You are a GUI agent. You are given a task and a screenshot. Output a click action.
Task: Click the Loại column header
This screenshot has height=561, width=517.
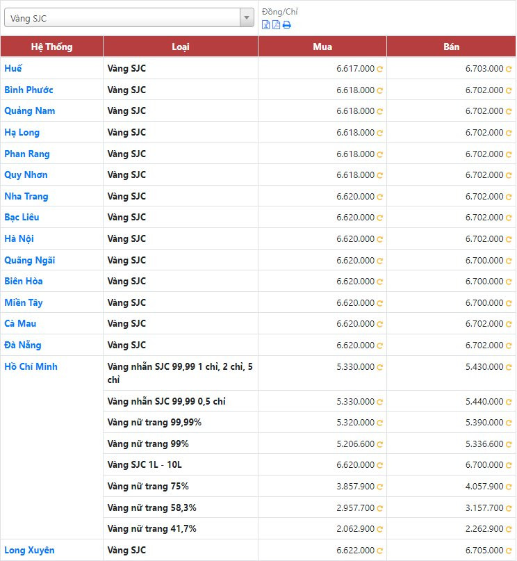[x=181, y=47]
